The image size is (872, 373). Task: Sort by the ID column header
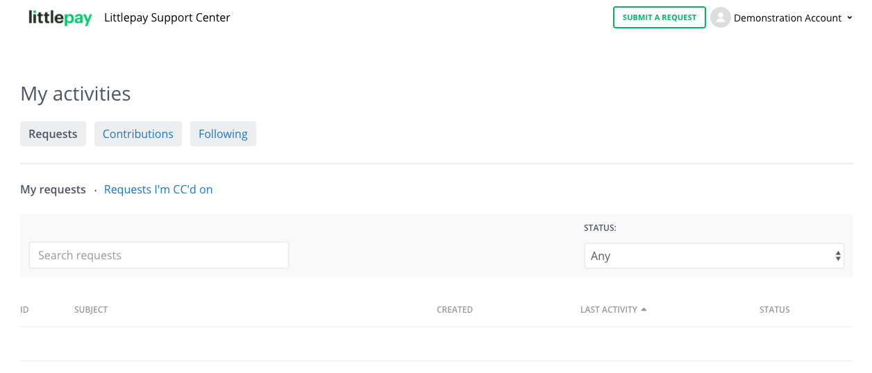[24, 310]
